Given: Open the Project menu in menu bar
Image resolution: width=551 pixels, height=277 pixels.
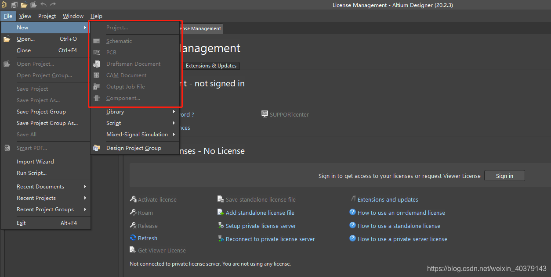Looking at the screenshot, I should 47,16.
